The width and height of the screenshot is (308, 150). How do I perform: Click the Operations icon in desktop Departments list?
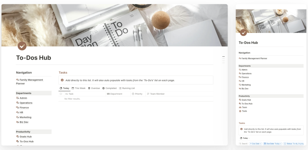pyautogui.click(x=17, y=103)
